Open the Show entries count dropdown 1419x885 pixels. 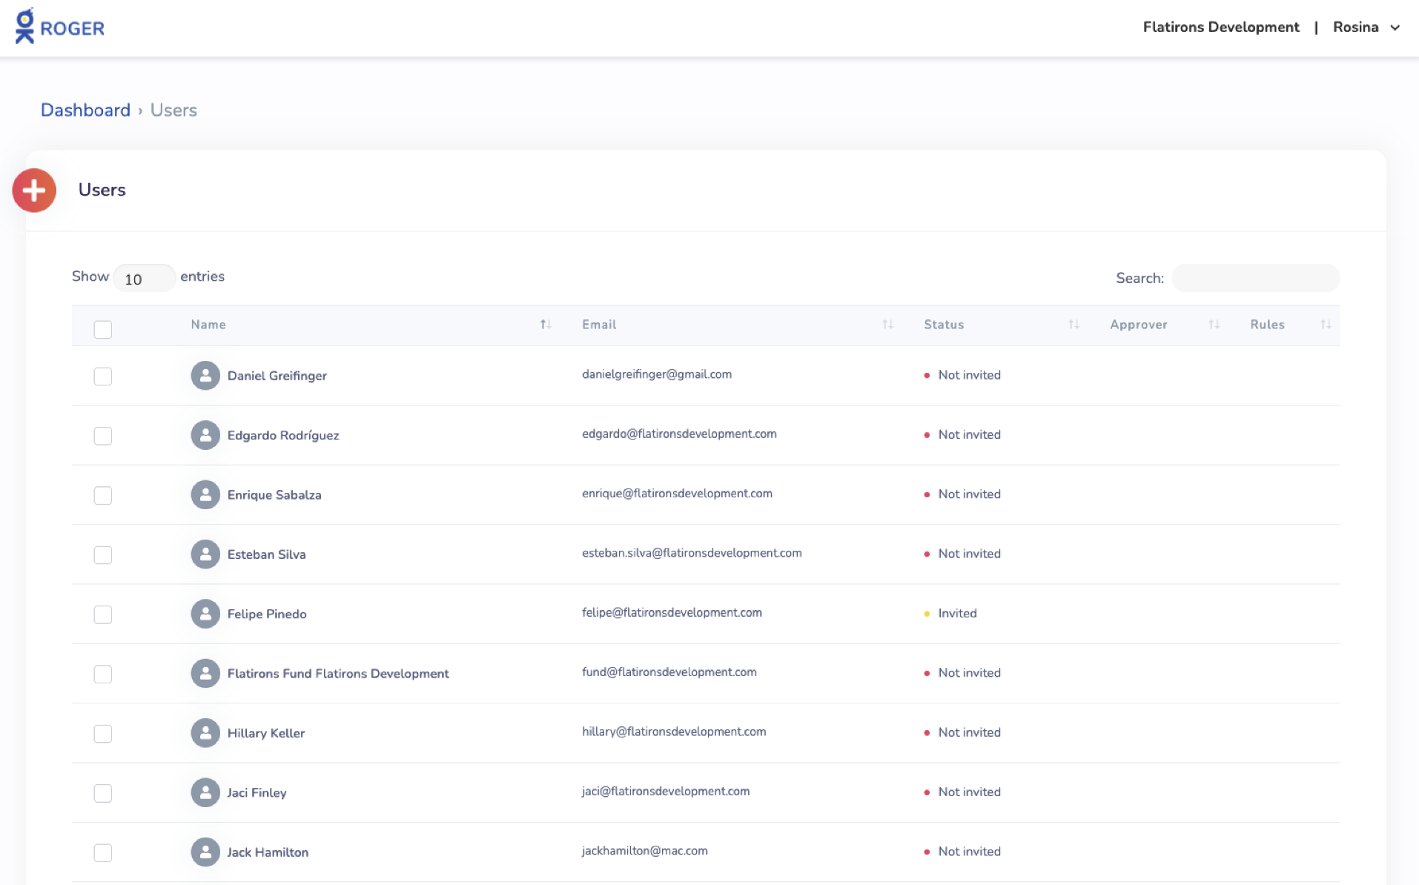(144, 279)
